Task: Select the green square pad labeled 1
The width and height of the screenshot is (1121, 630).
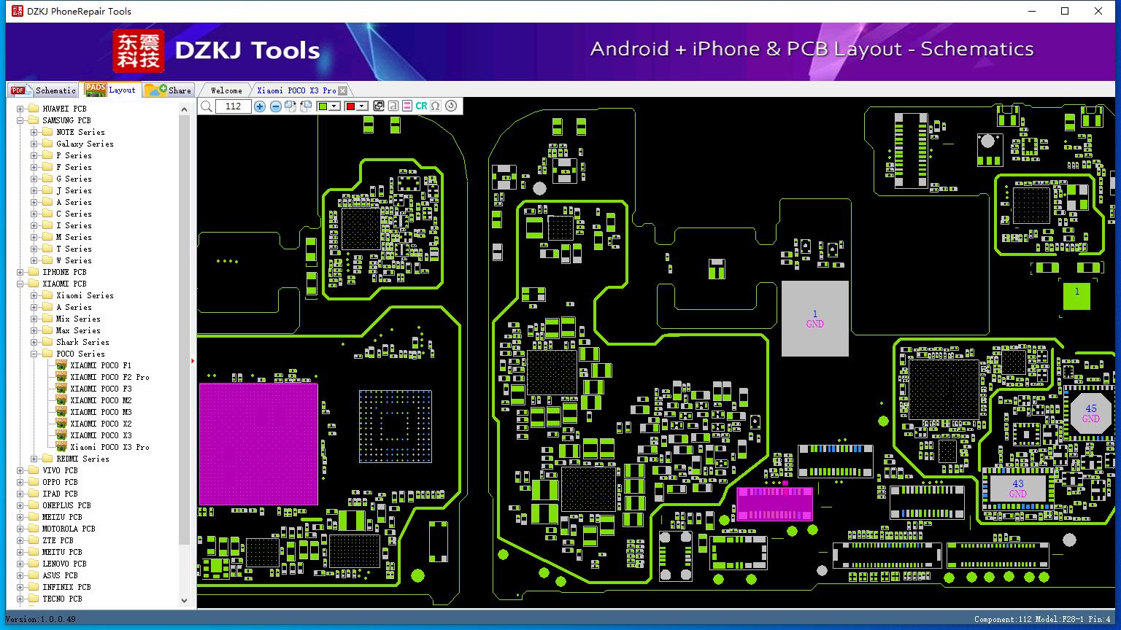Action: click(1076, 295)
